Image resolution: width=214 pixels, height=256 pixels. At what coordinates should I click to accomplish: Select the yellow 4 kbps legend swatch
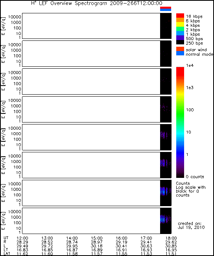click(180, 24)
